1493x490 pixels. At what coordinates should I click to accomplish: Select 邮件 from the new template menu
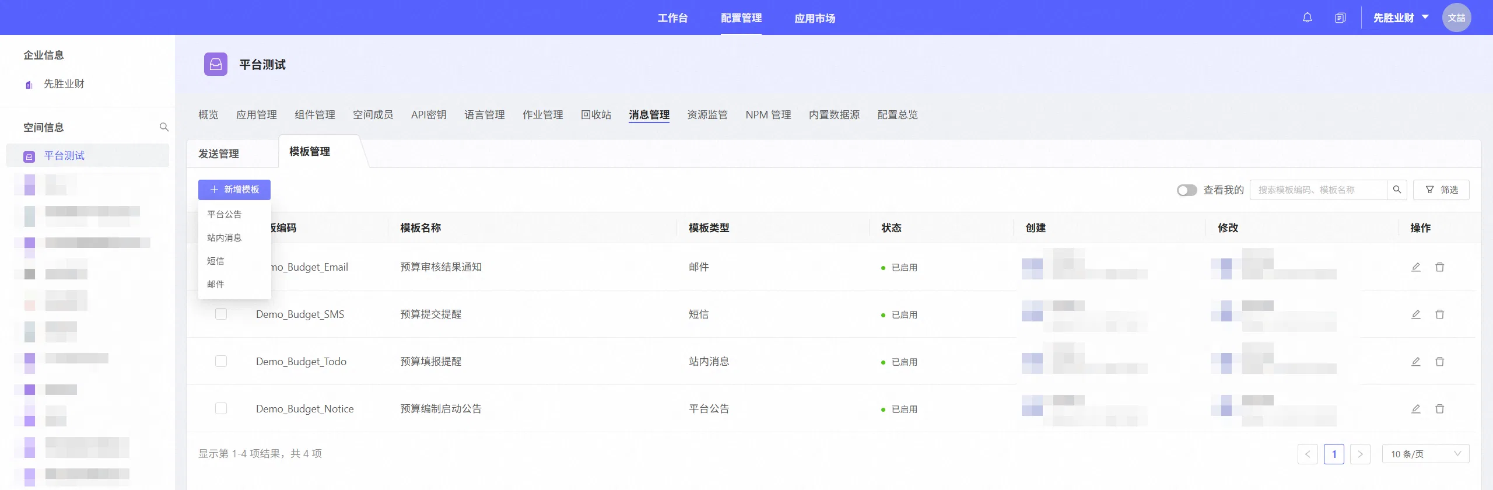point(234,285)
